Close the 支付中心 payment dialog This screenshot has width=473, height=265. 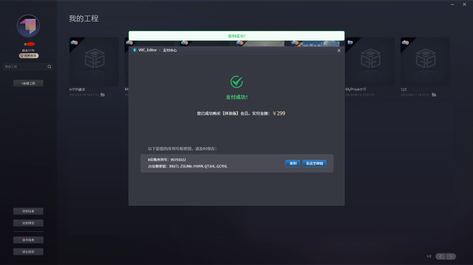tap(339, 51)
